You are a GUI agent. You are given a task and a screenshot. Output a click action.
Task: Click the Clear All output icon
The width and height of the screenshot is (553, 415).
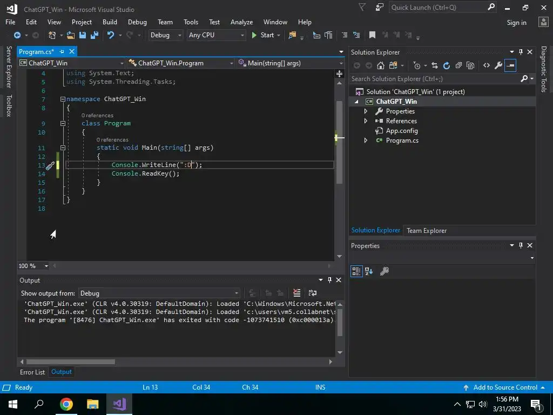coord(297,292)
